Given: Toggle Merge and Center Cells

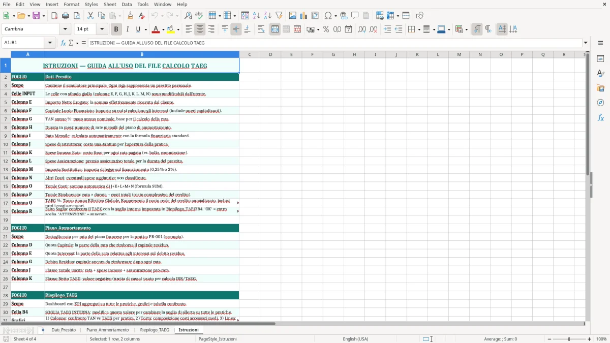Looking at the screenshot, I should tap(275, 29).
